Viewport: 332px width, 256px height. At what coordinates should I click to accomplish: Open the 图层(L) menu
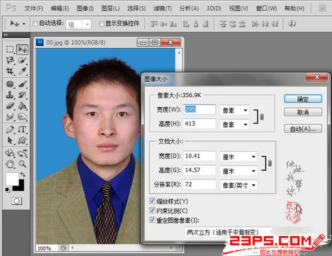point(110,9)
